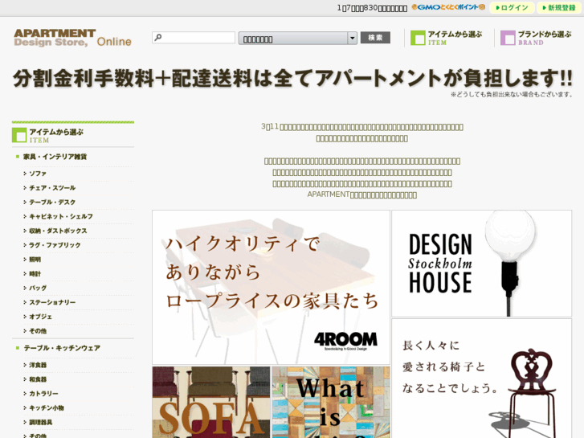Click the ログイン login button
This screenshot has height=438, width=584.
click(x=513, y=7)
